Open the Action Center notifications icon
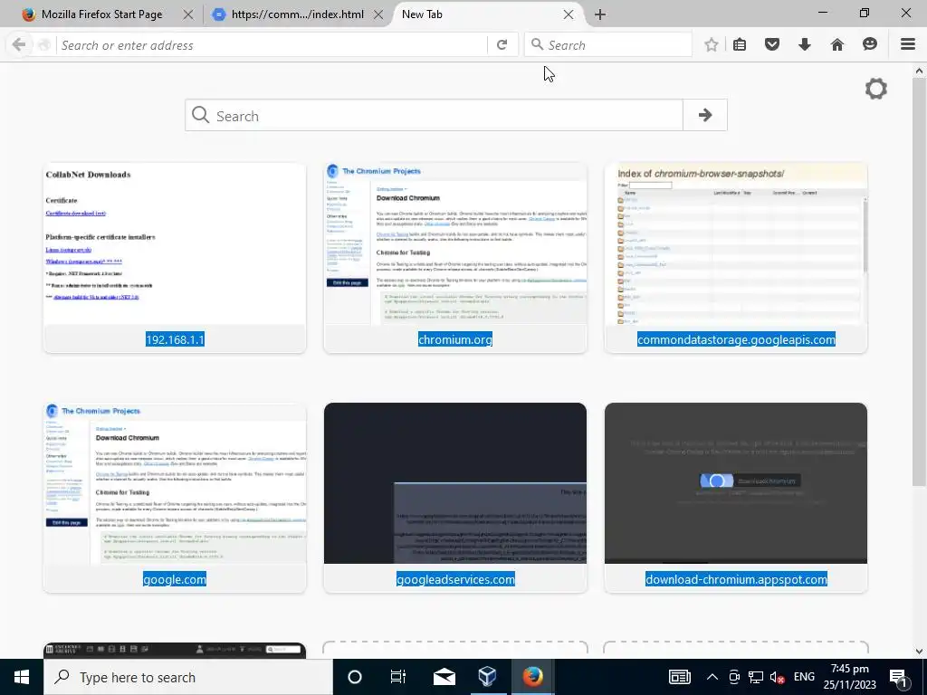Screen dimensions: 927x695 (x=899, y=677)
